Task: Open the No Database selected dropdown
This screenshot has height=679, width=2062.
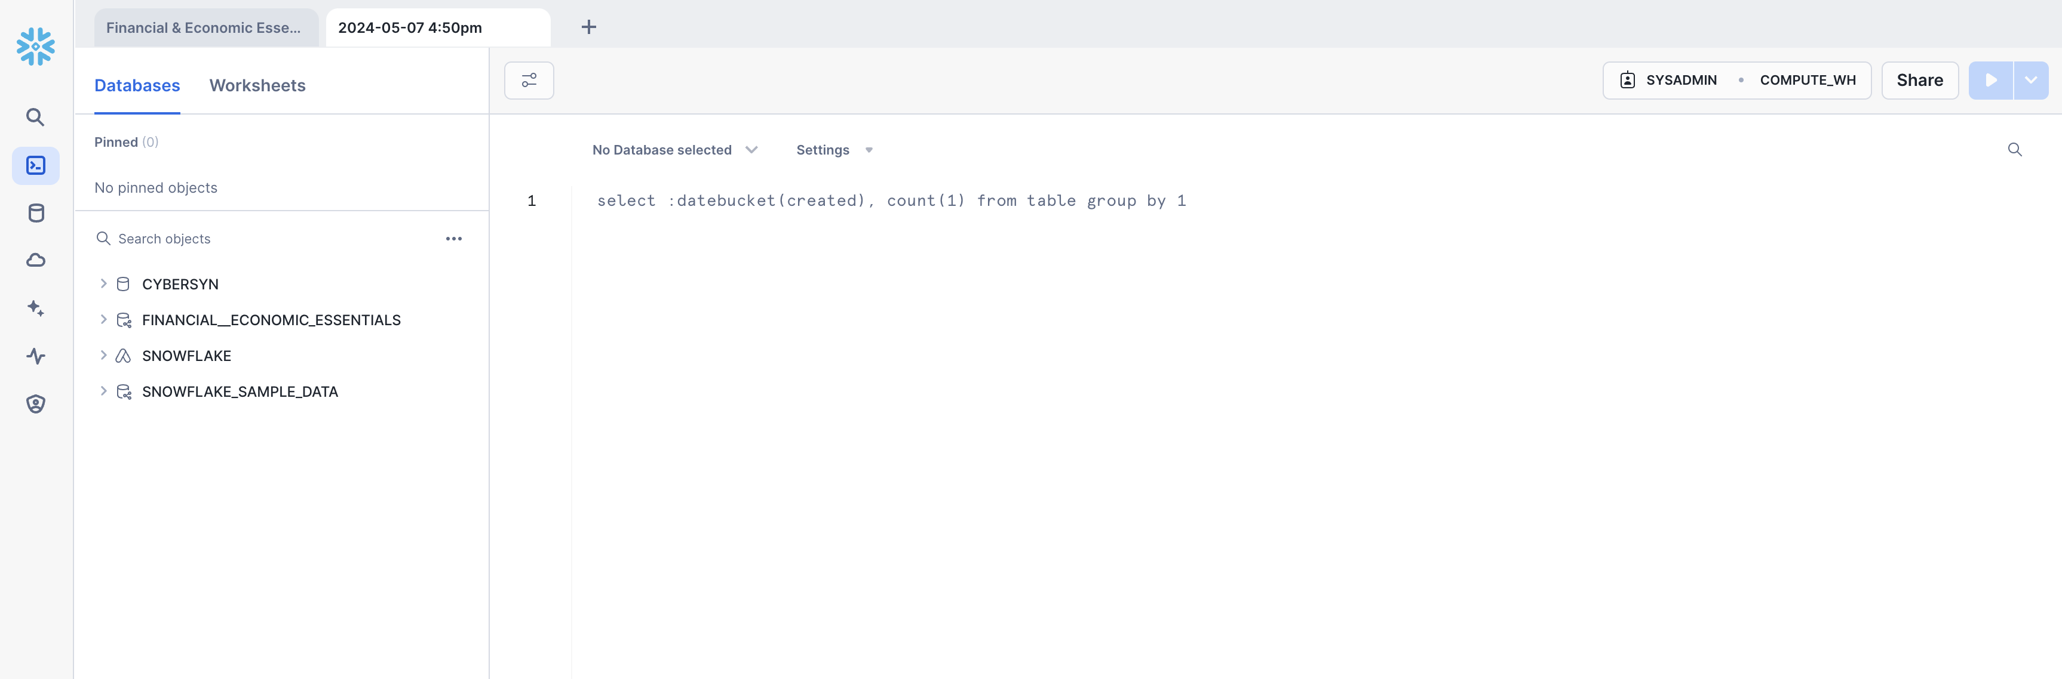Action: point(674,150)
